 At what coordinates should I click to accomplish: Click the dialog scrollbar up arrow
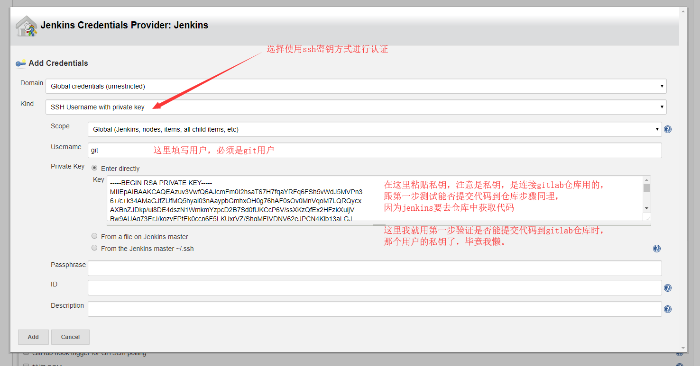coord(683,12)
